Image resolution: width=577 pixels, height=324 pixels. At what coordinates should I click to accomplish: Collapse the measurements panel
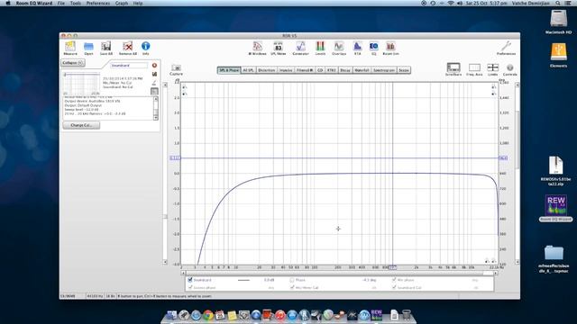73,63
